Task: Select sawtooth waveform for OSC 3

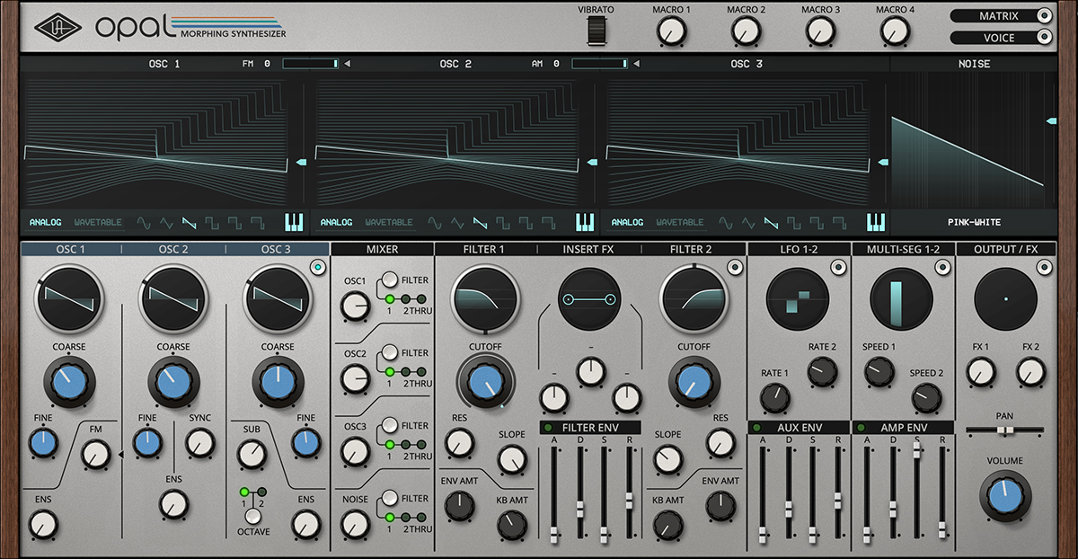Action: [772, 222]
